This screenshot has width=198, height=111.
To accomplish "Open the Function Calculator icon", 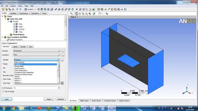I will tap(112, 9).
